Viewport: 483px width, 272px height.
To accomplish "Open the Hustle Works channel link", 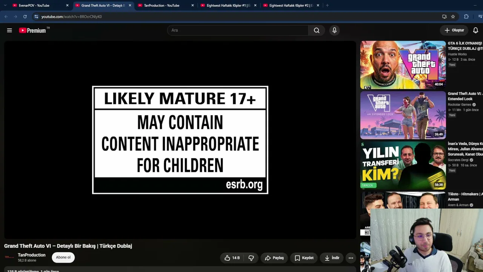I will (x=457, y=54).
